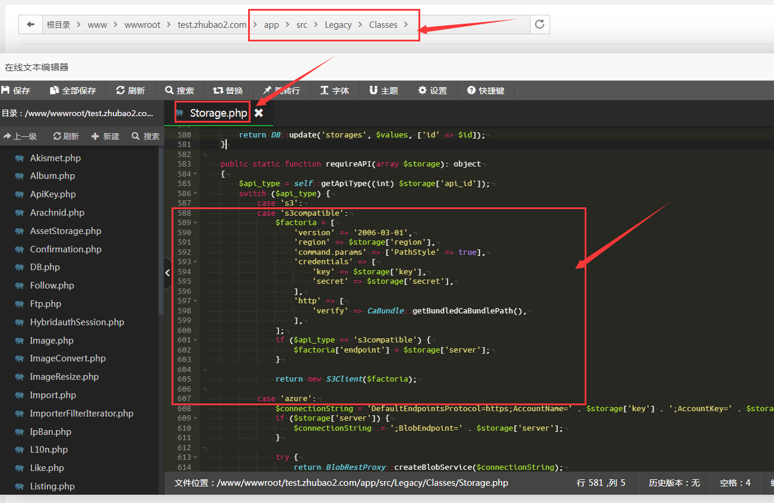Create new file with 新建 button
774x503 pixels.
point(105,136)
